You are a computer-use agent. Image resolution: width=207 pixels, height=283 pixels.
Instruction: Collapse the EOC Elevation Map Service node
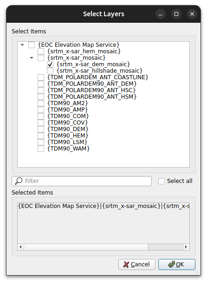pos(22,45)
